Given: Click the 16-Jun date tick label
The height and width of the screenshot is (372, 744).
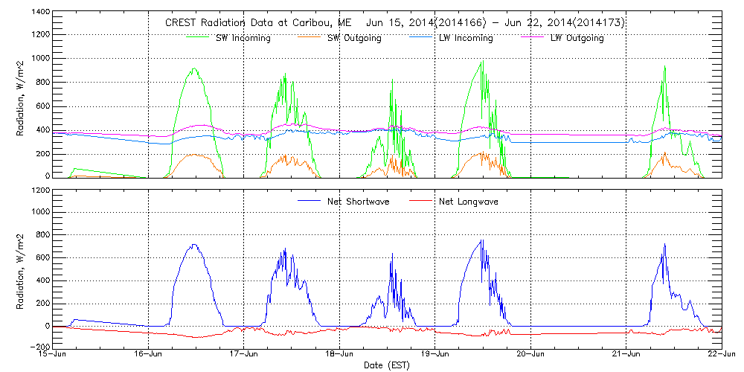Looking at the screenshot, I should [x=149, y=354].
